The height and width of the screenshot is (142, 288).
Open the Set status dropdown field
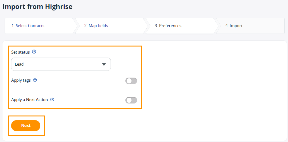61,64
